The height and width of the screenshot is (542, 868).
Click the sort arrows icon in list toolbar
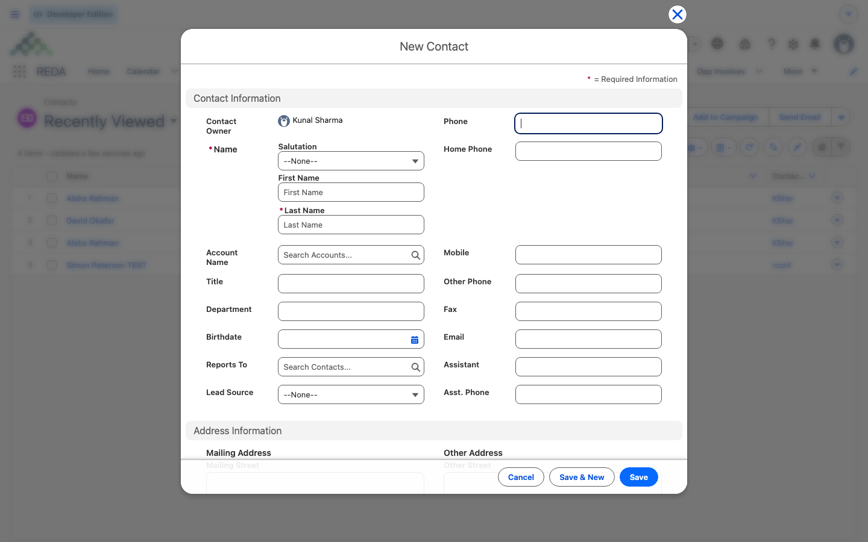point(773,148)
